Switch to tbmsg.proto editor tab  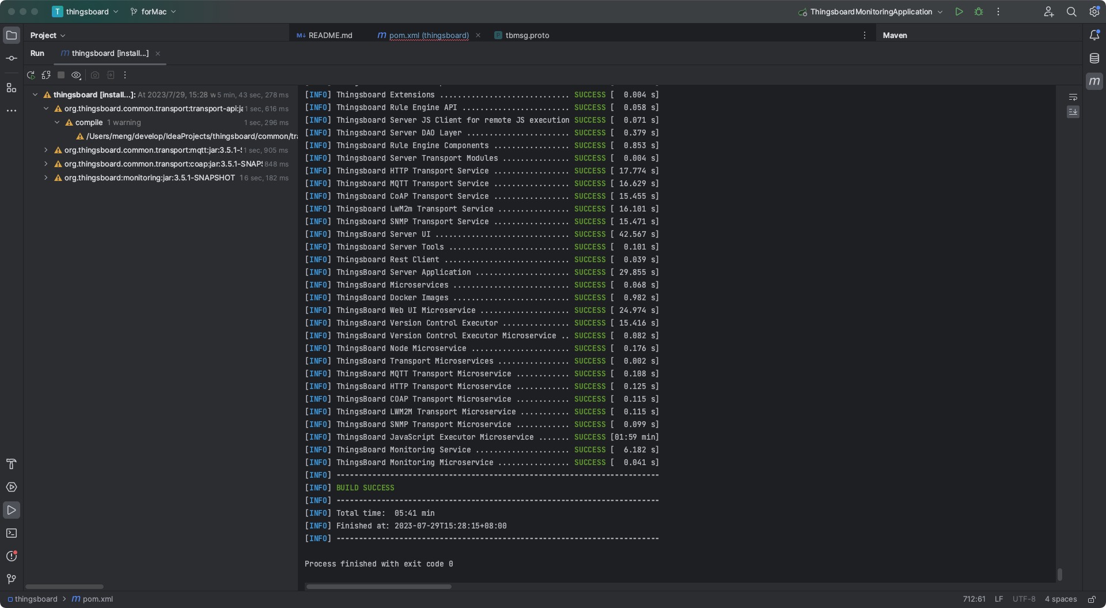pos(521,35)
